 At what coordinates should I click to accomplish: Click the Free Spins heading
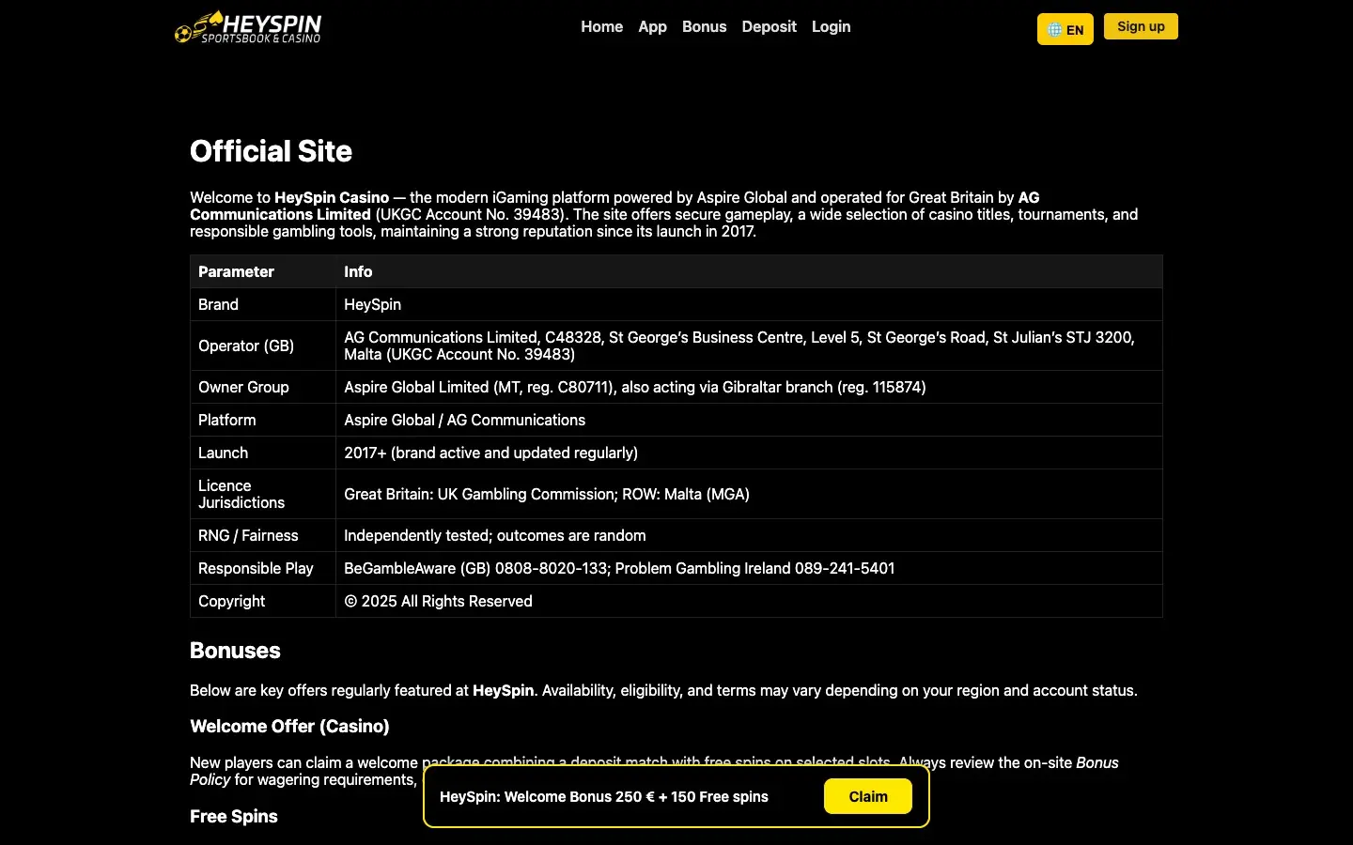pyautogui.click(x=234, y=816)
